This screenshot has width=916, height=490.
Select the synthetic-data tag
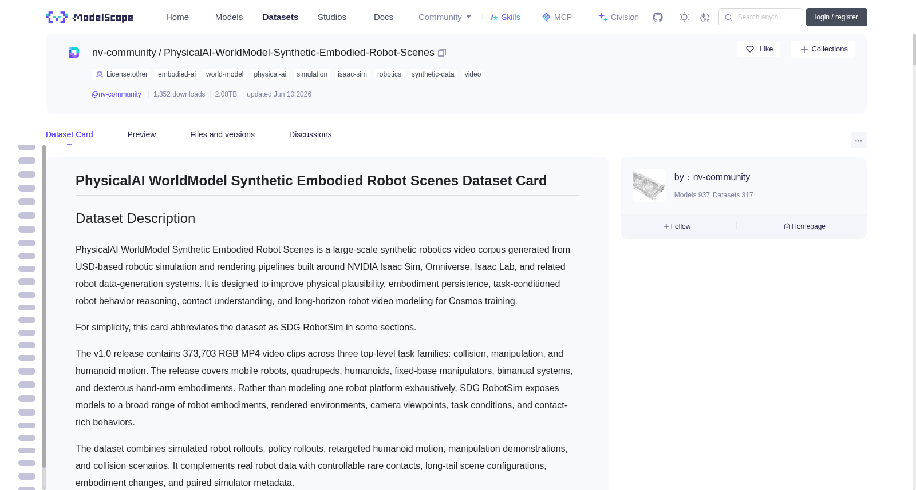coord(433,74)
